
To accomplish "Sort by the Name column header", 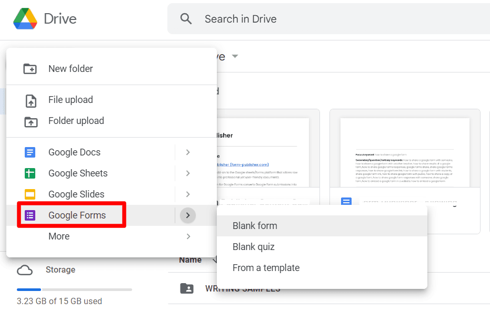I will 191,260.
